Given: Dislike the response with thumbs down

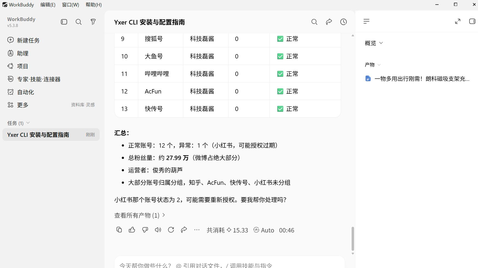Looking at the screenshot, I should tap(145, 230).
